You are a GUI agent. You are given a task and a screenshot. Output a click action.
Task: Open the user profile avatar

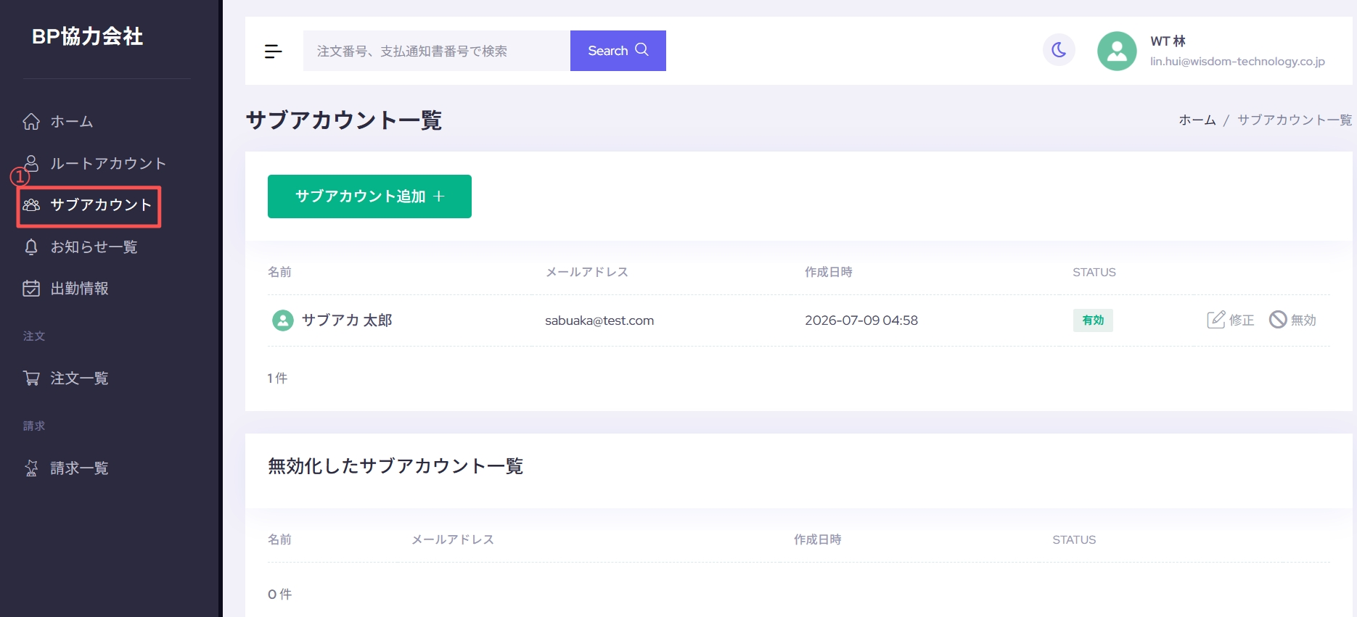point(1117,51)
